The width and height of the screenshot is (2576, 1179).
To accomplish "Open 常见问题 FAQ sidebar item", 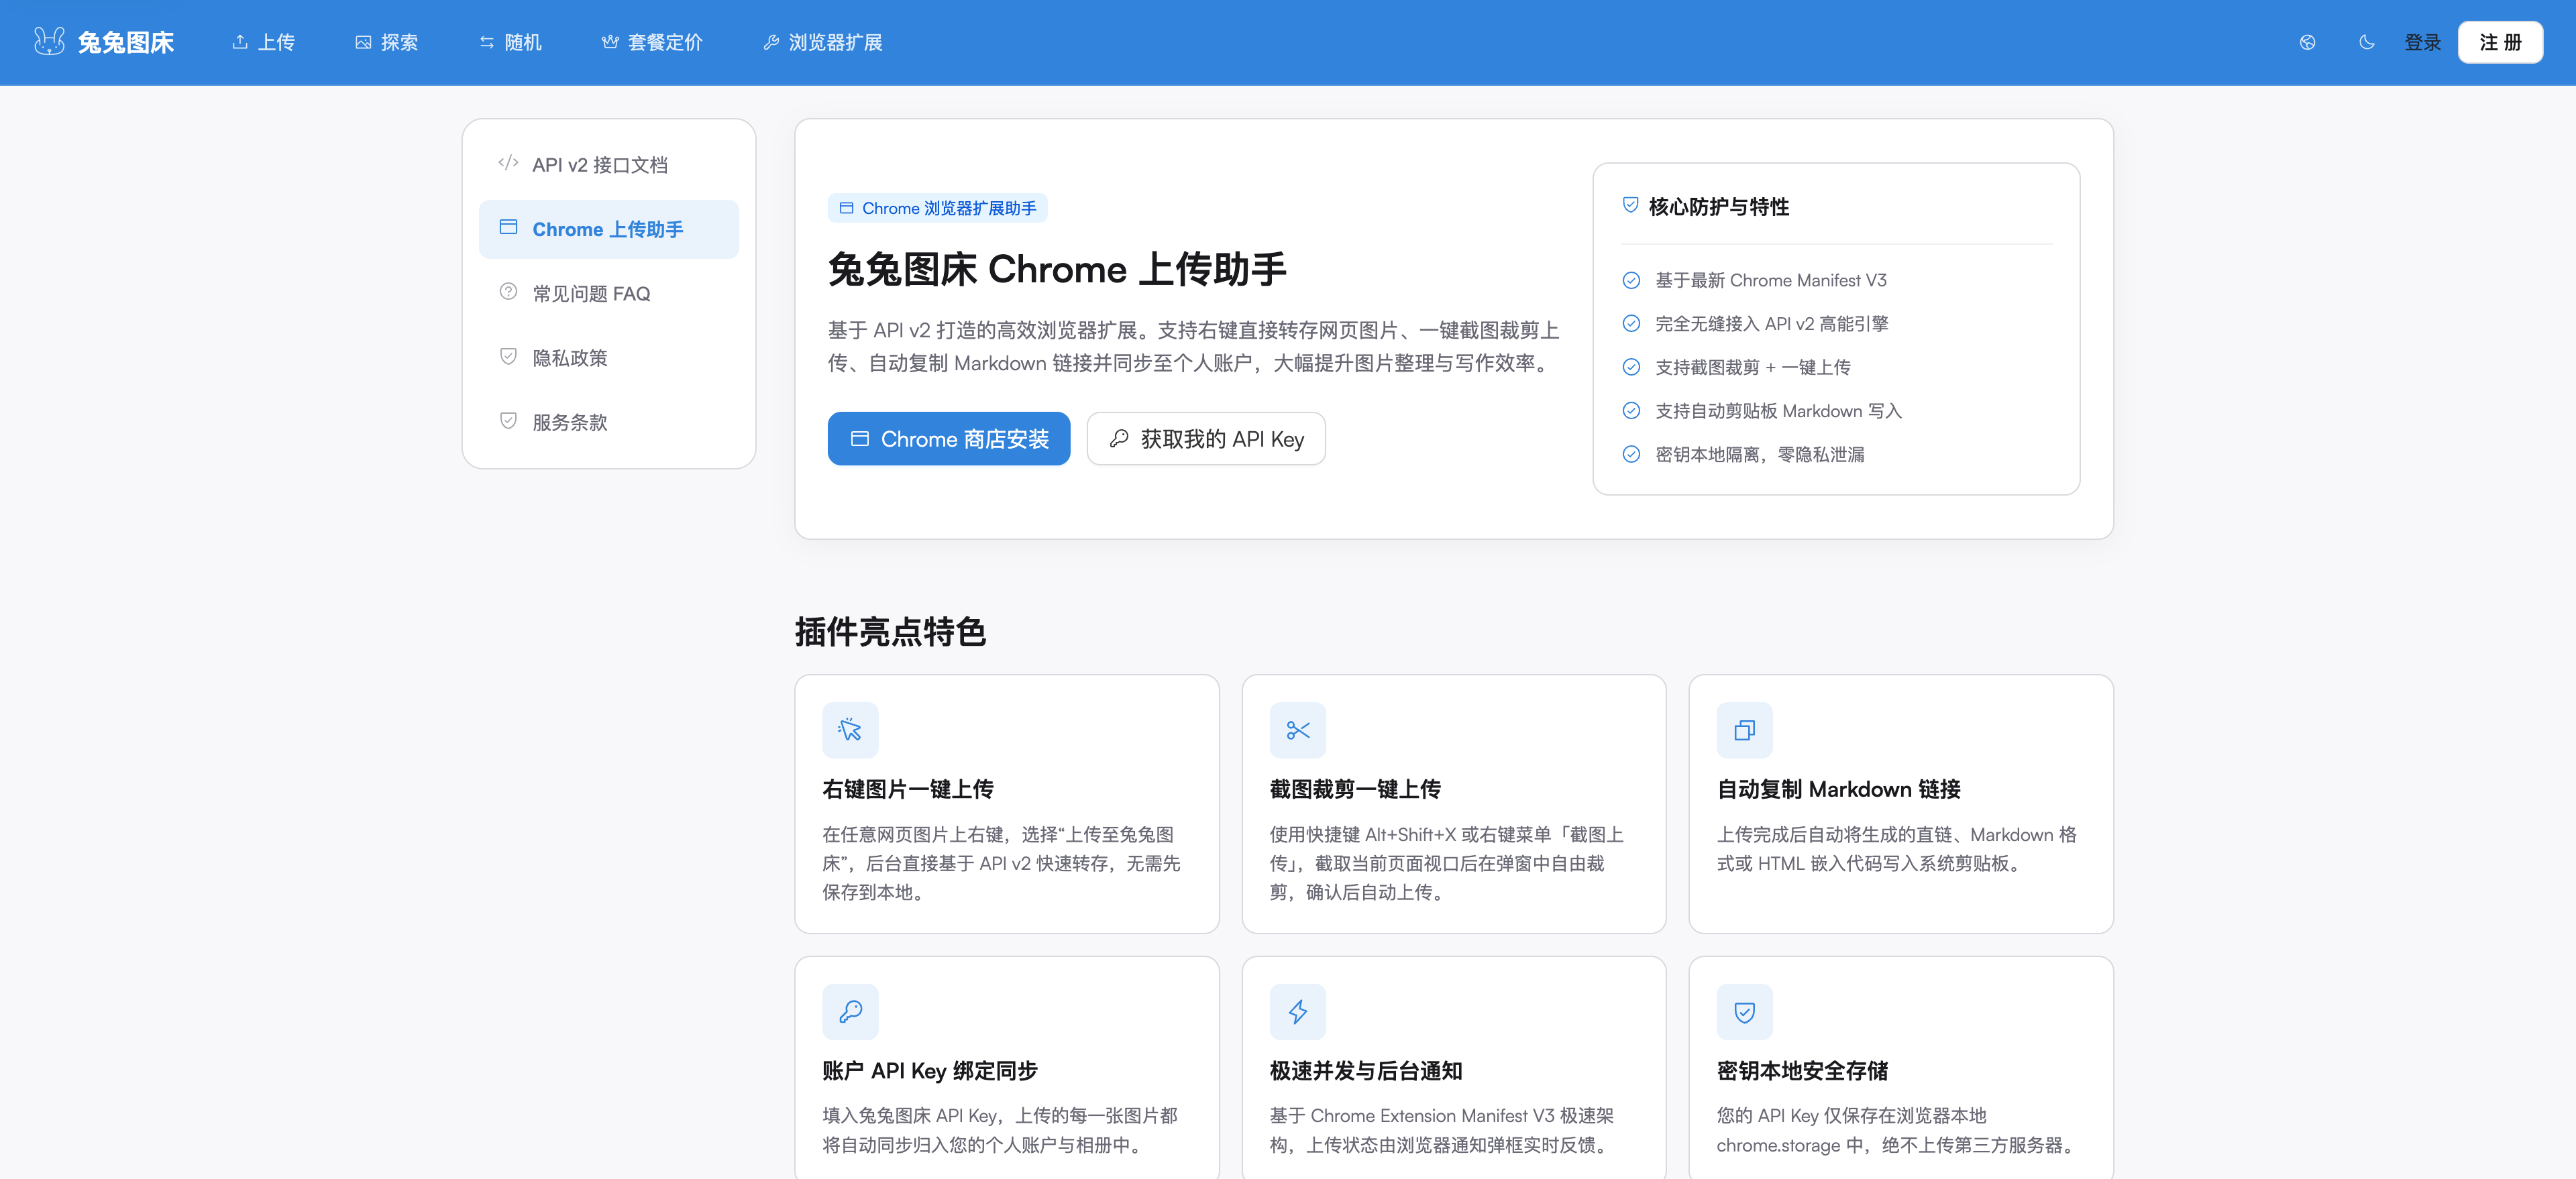I will (x=608, y=293).
